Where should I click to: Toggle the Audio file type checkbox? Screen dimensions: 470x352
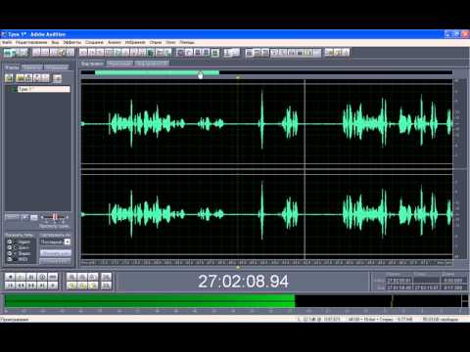click(x=10, y=242)
